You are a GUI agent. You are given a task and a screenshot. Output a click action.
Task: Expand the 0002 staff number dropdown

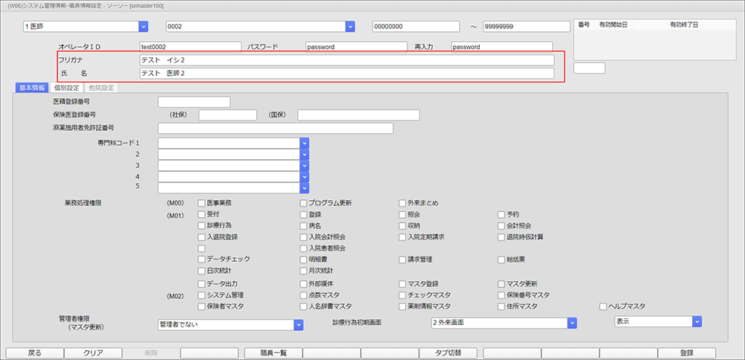(x=351, y=27)
